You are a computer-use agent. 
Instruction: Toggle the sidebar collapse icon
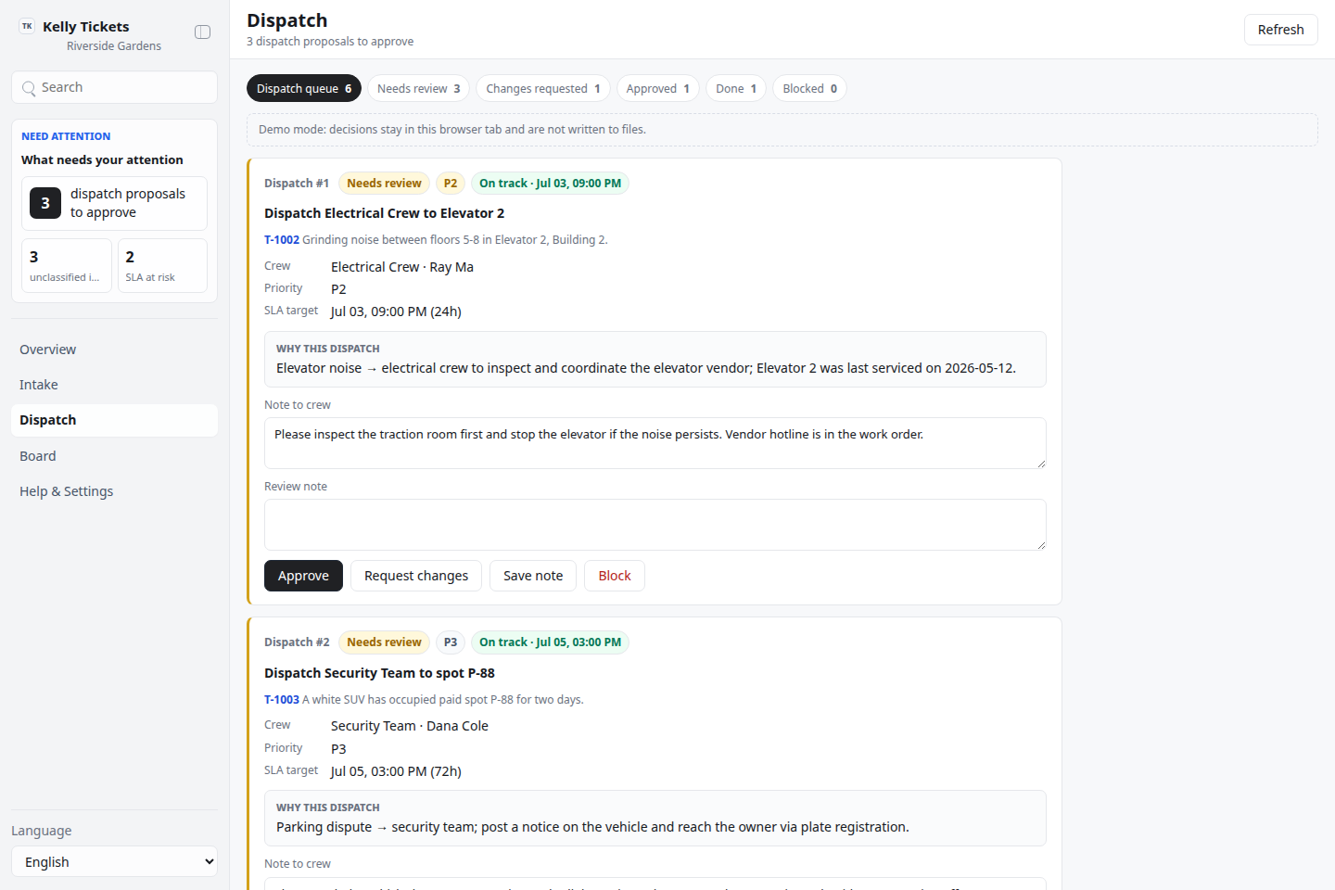[x=202, y=32]
